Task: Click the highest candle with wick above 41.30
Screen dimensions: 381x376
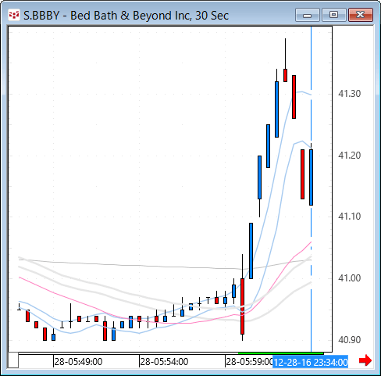Action: (285, 75)
